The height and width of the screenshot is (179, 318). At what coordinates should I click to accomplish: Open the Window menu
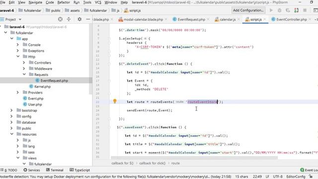[x=111, y=2]
